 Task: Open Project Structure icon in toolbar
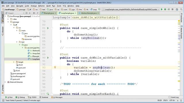(x=177, y=9)
